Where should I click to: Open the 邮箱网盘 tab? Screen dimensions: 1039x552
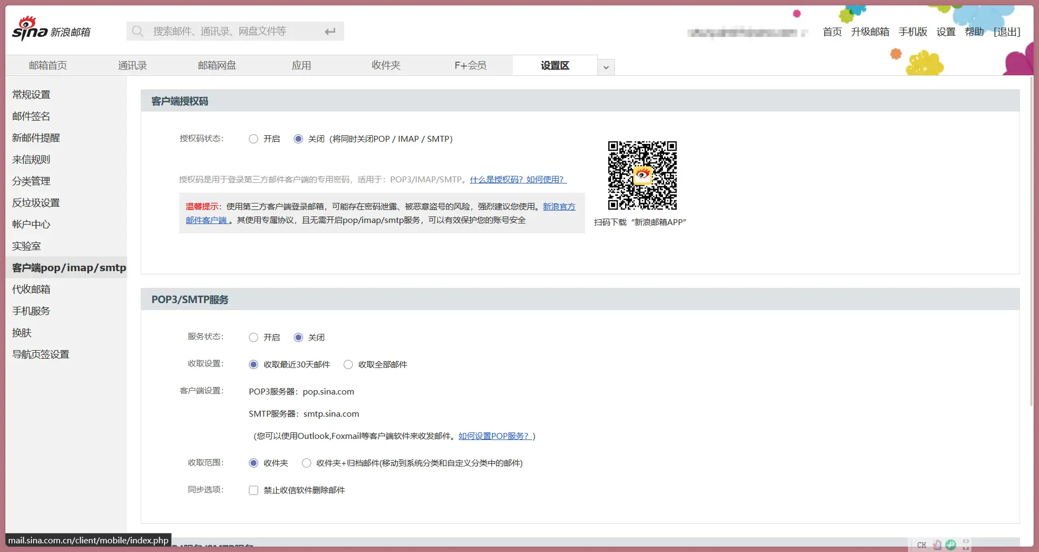tap(217, 65)
